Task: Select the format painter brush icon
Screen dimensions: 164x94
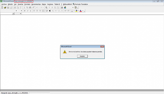Action: click(33, 8)
